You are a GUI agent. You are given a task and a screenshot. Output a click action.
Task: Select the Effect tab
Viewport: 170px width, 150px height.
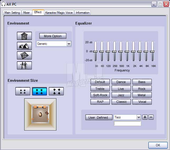pyautogui.click(x=38, y=12)
